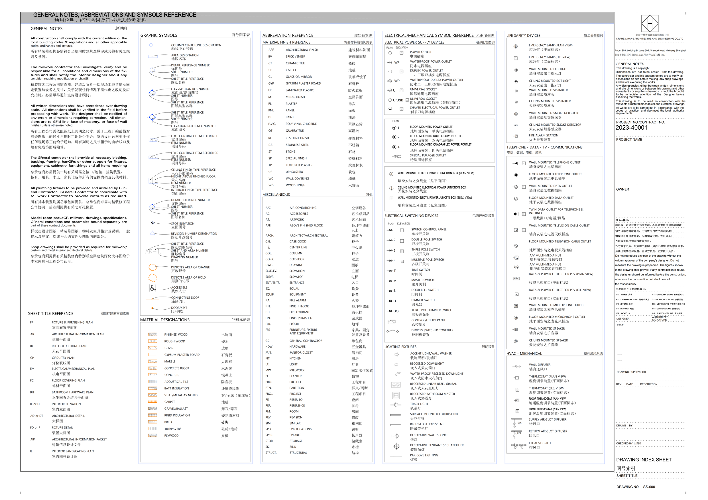The image size is (708, 500).
Task: Click the floor mounted microphone outlet symbol
Action: [516, 318]
